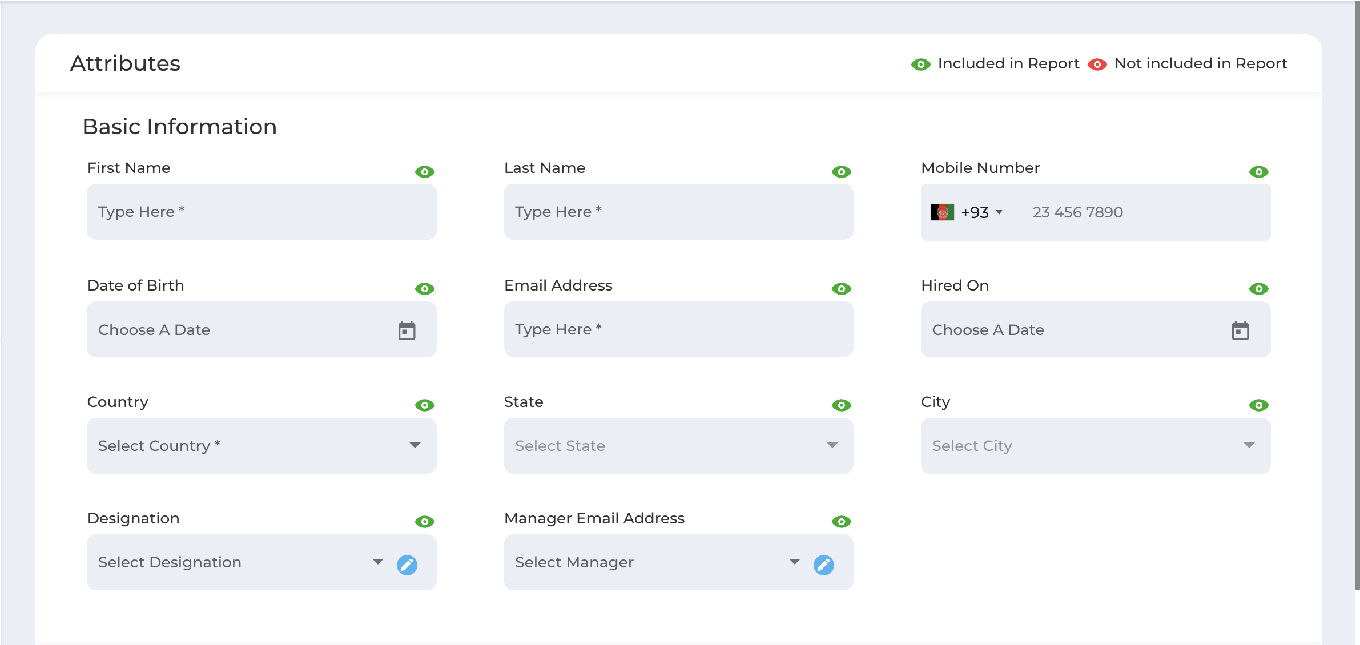1360x645 pixels.
Task: Click the red Not included in Report eye
Action: [1097, 64]
